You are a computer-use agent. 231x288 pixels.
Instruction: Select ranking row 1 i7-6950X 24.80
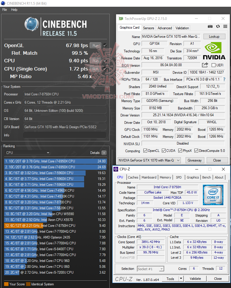tap(55, 161)
